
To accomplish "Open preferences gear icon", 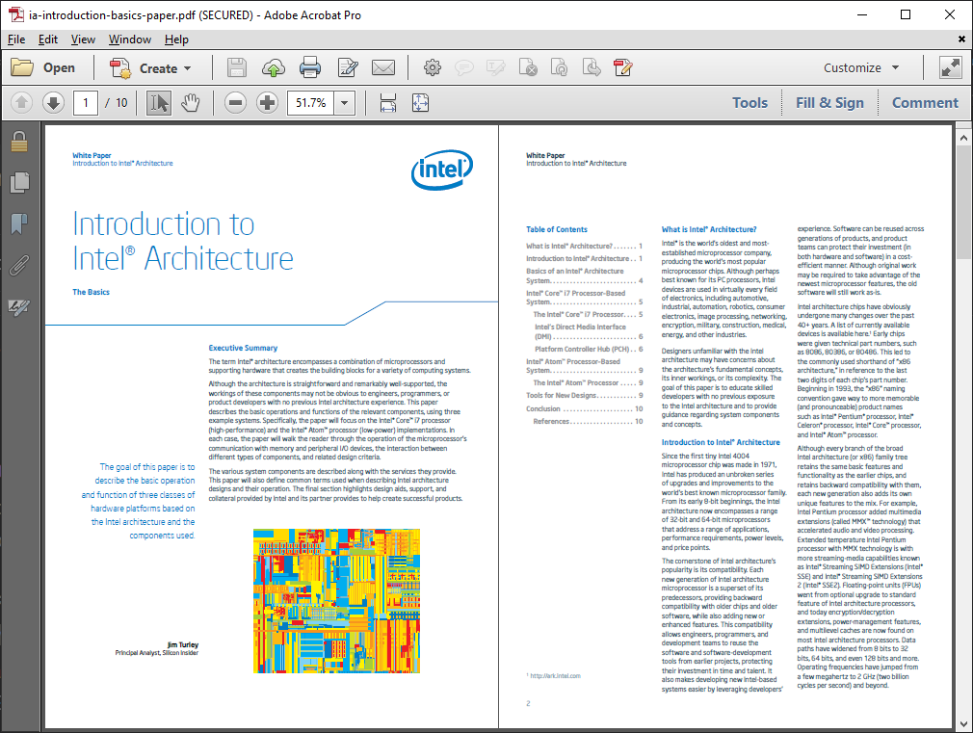I will coord(433,67).
